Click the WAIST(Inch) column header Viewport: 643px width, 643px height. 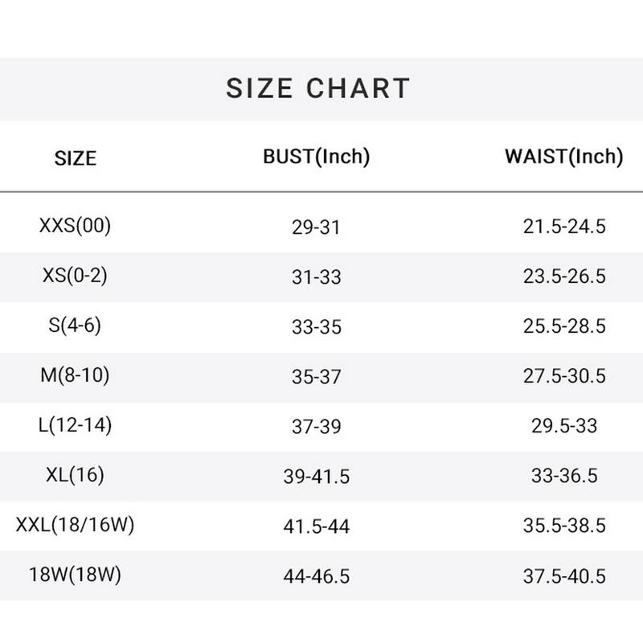point(563,157)
